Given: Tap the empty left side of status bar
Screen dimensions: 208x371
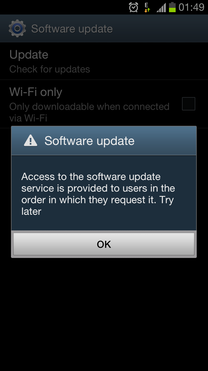Looking at the screenshot, I should pyautogui.click(x=64, y=7).
